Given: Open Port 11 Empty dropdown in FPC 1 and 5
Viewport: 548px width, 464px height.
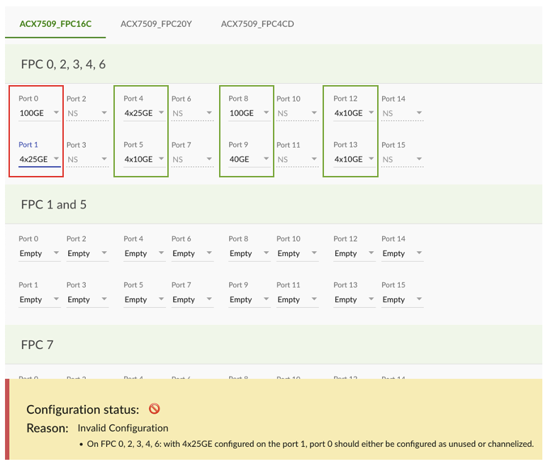Looking at the screenshot, I should (x=298, y=299).
